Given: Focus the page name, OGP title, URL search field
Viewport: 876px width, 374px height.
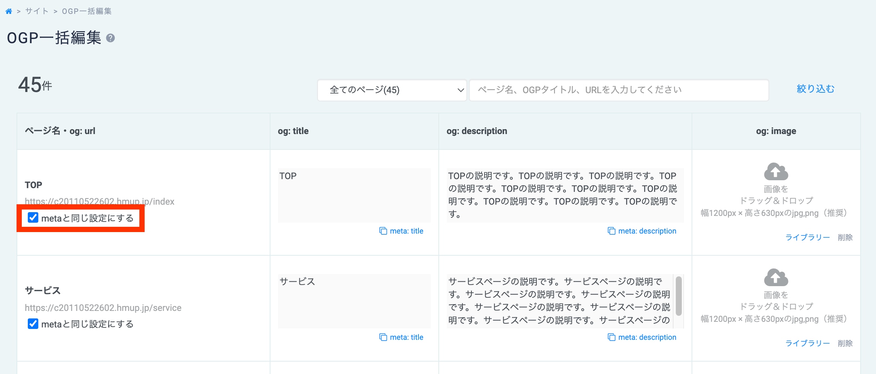Looking at the screenshot, I should [619, 90].
